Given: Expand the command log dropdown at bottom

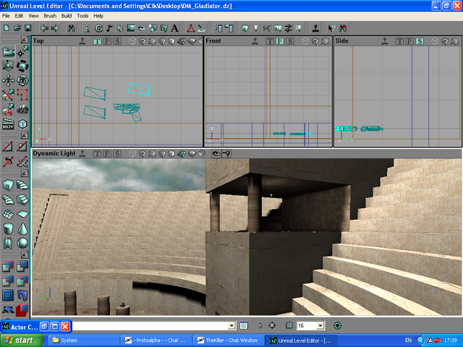Looking at the screenshot, I should [231, 326].
